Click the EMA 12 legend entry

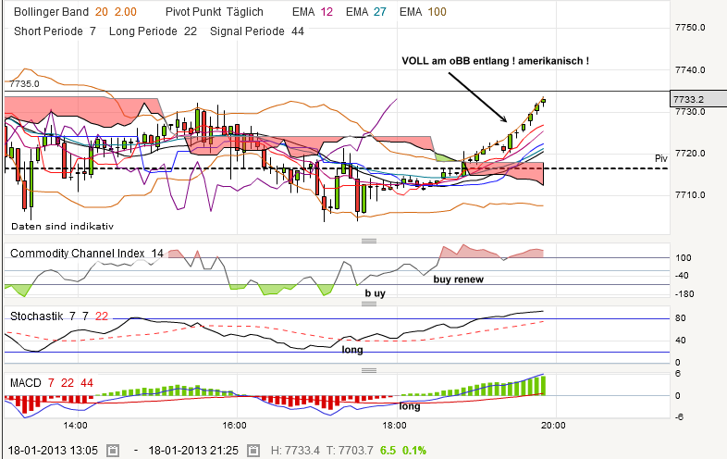(x=313, y=12)
